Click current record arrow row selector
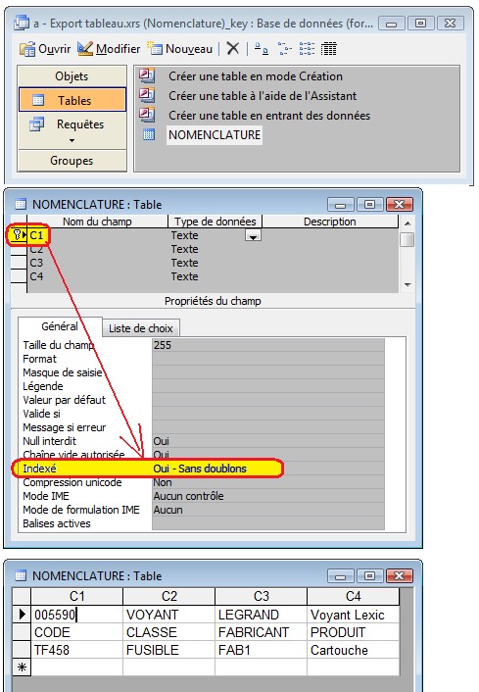Viewport: 479px width, 692px height. click(x=22, y=615)
